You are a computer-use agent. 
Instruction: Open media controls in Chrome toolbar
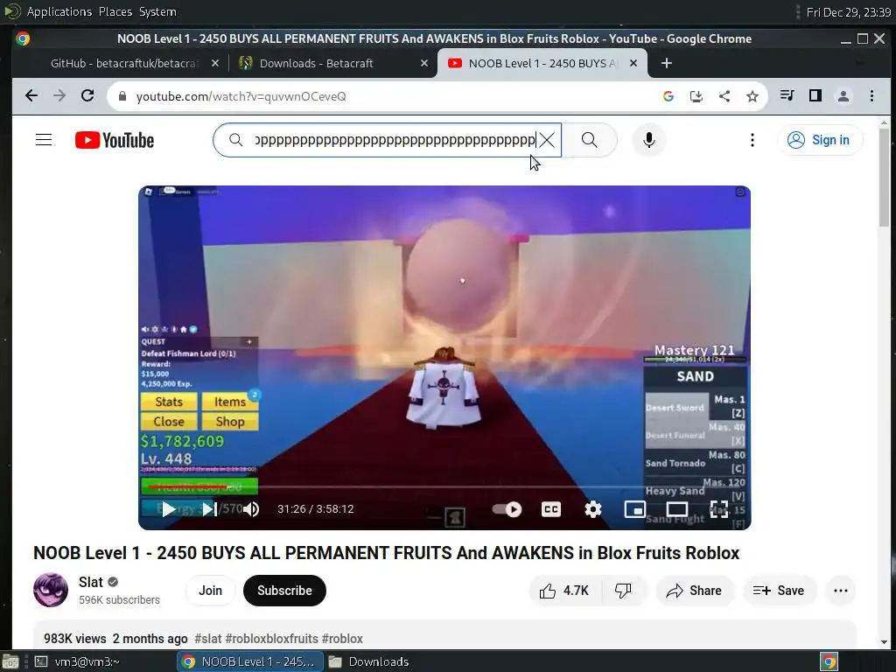click(x=787, y=96)
